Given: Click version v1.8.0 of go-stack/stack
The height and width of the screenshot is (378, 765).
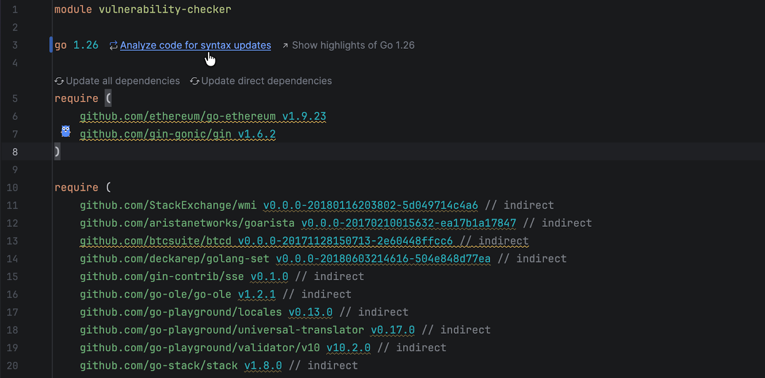Looking at the screenshot, I should [x=263, y=366].
